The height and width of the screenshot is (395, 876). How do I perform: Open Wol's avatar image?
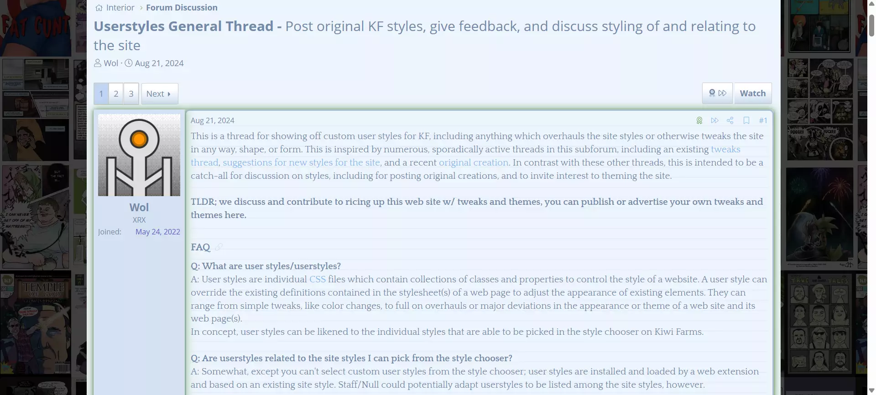coord(139,155)
